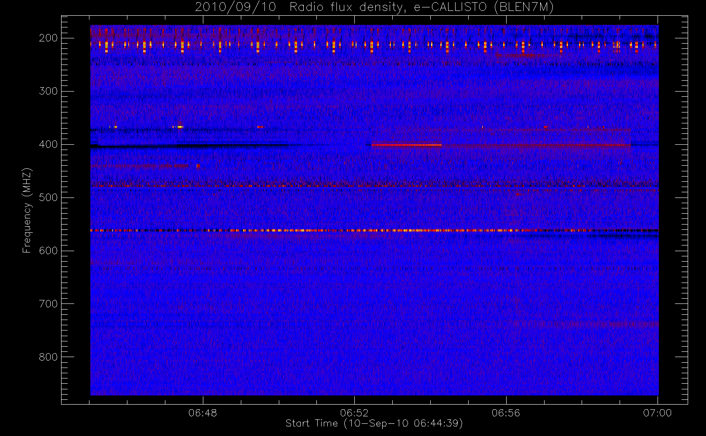Screen dimensions: 706x436
Task: Click the 500 frequency tick label
Action: point(48,198)
